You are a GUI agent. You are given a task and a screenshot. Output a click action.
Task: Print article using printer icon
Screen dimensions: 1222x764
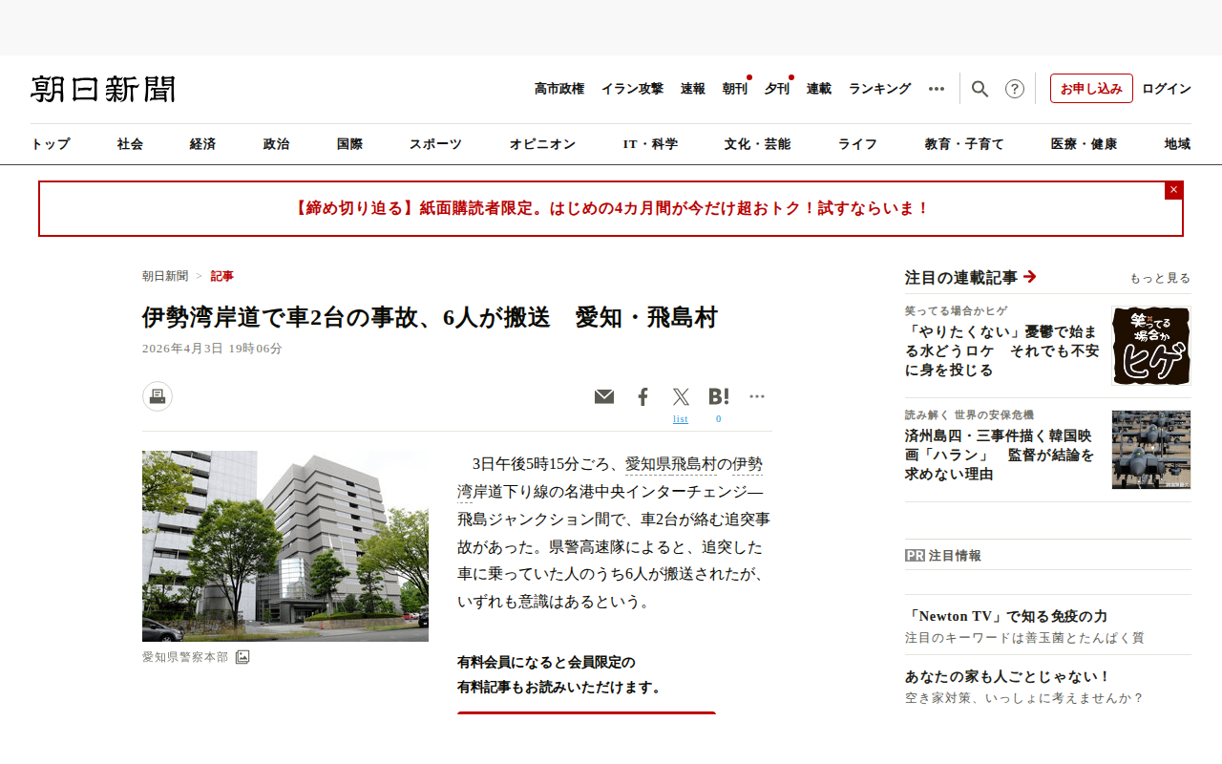(158, 396)
